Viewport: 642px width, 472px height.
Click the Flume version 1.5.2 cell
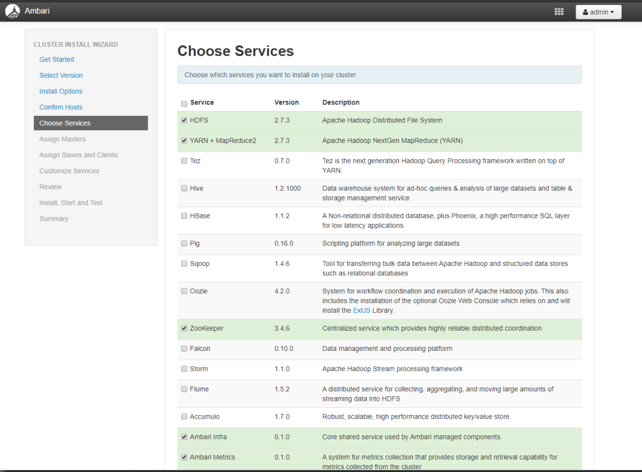pyautogui.click(x=282, y=389)
